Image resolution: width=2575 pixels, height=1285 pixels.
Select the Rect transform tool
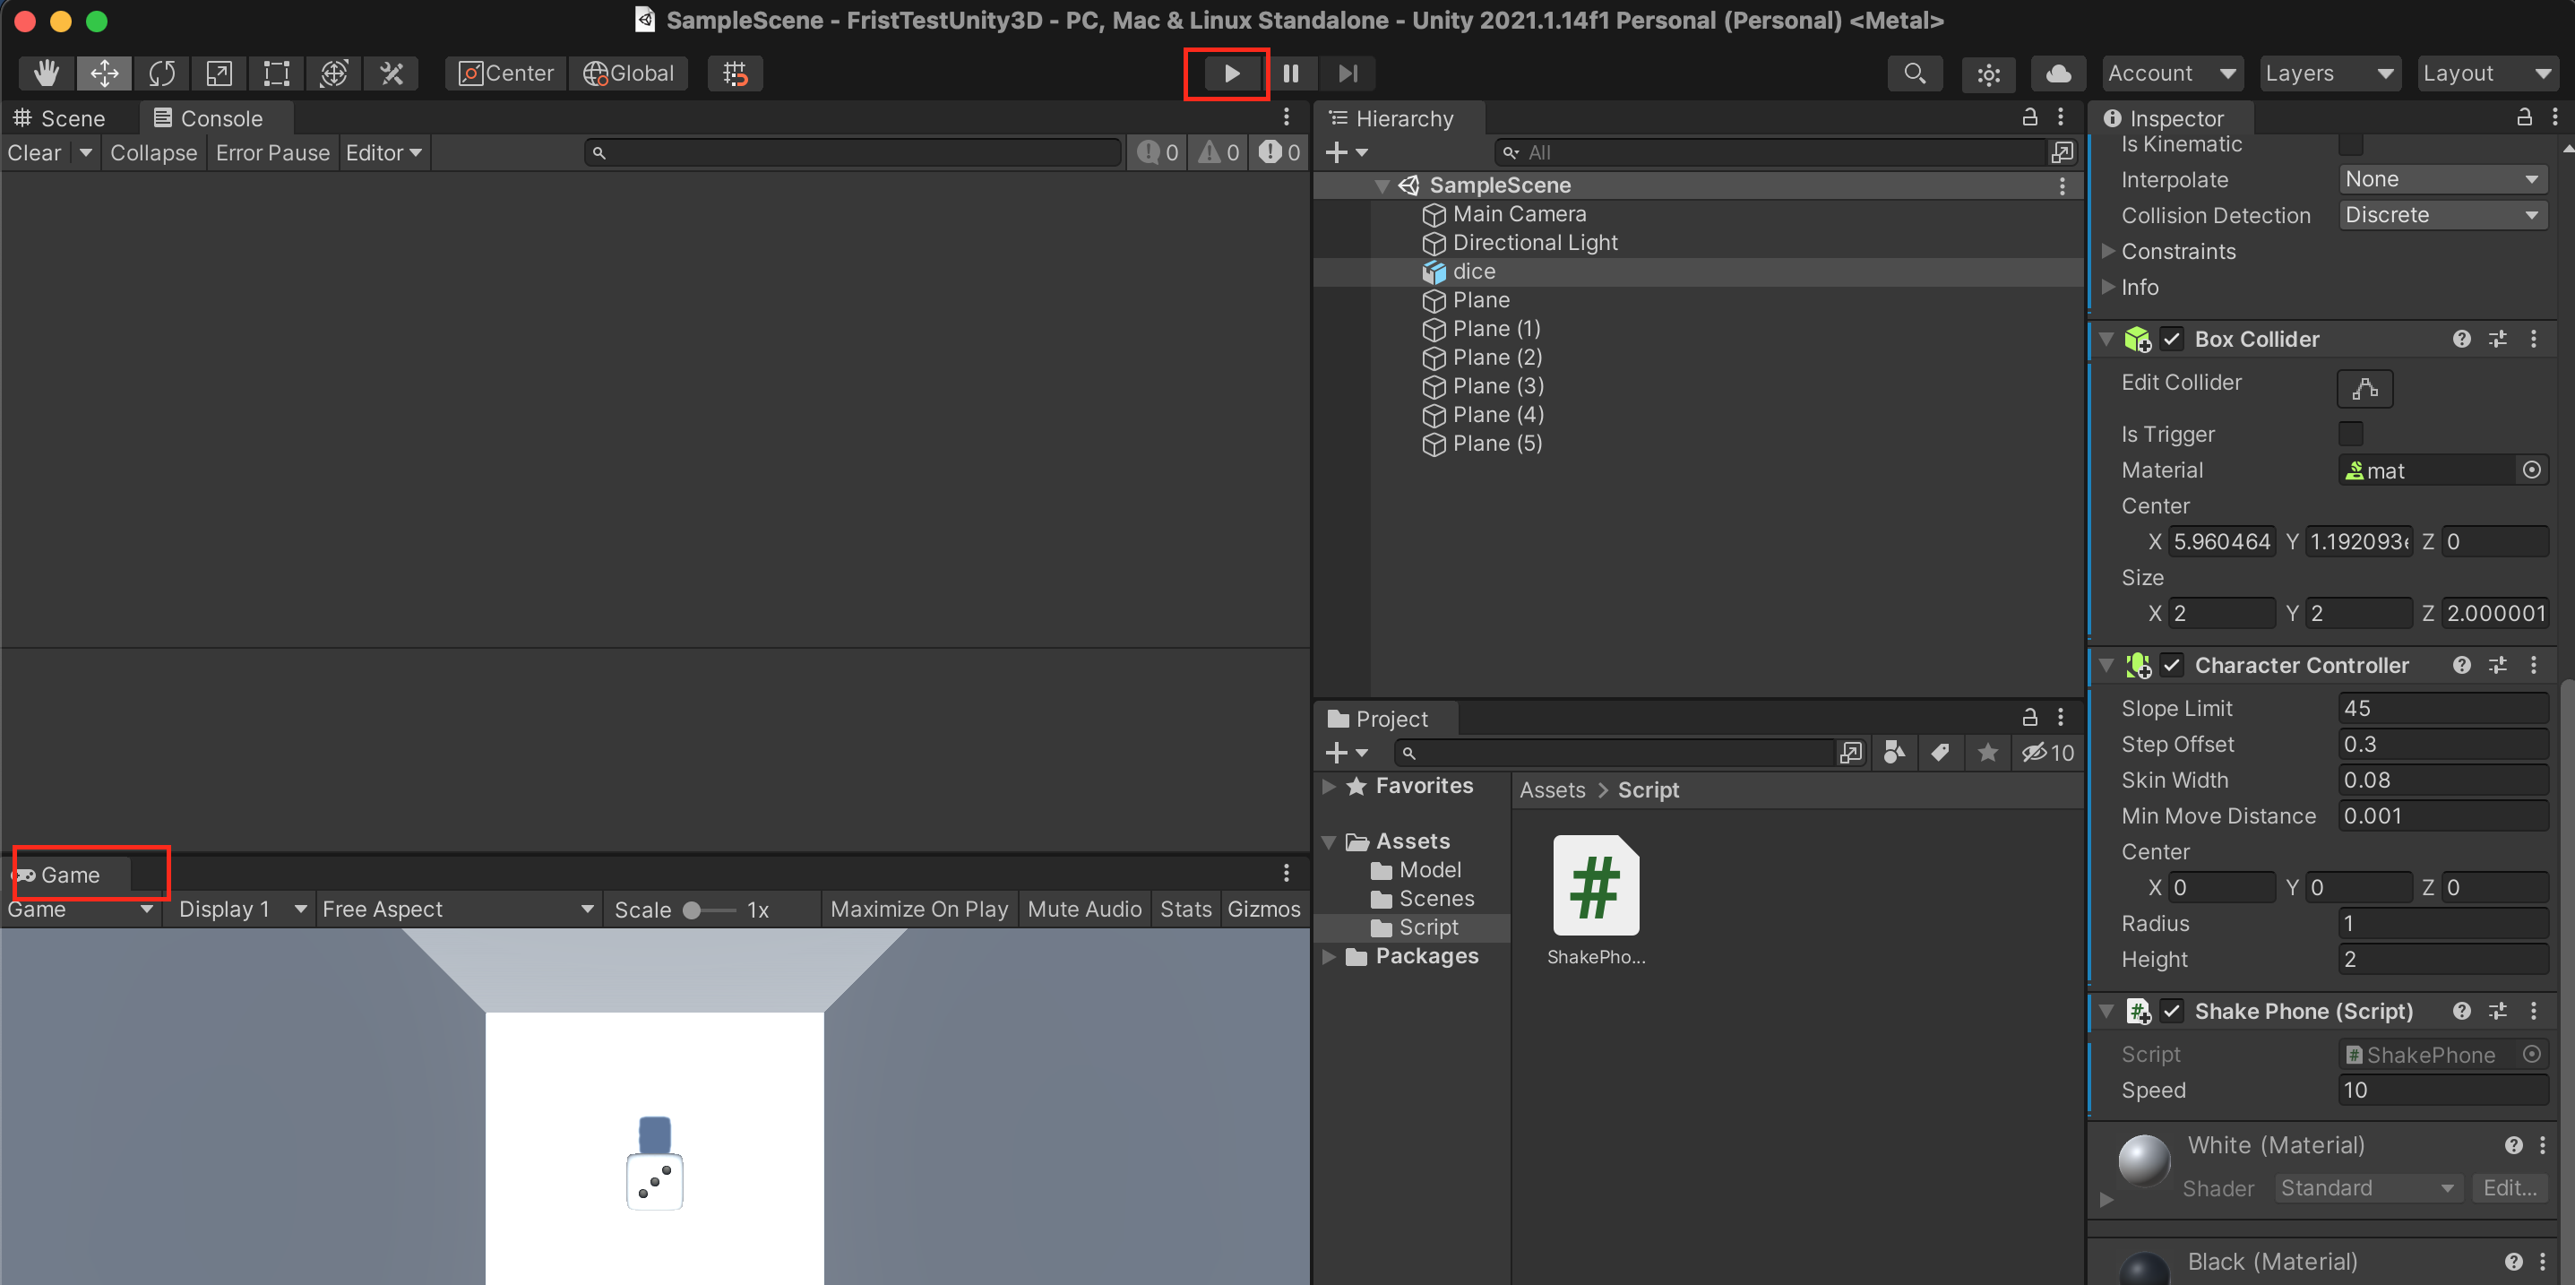coord(276,73)
